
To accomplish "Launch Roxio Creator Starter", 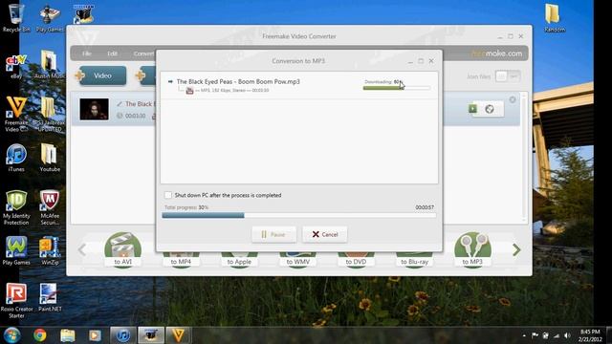I will (16, 301).
